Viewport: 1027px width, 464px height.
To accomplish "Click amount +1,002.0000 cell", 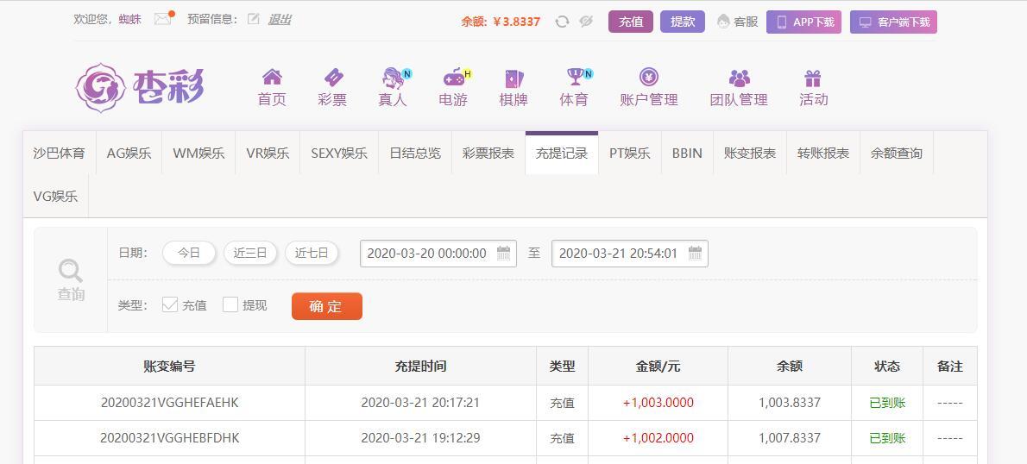I will pyautogui.click(x=658, y=438).
